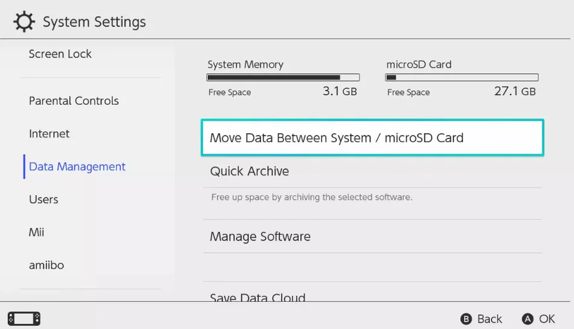Go to the Users section

click(x=44, y=199)
